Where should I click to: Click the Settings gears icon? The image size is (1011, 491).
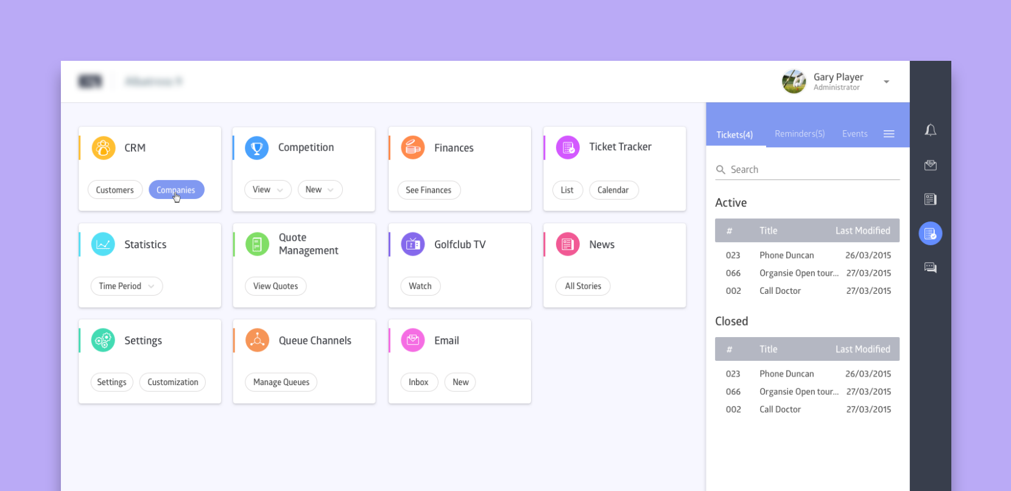[103, 340]
